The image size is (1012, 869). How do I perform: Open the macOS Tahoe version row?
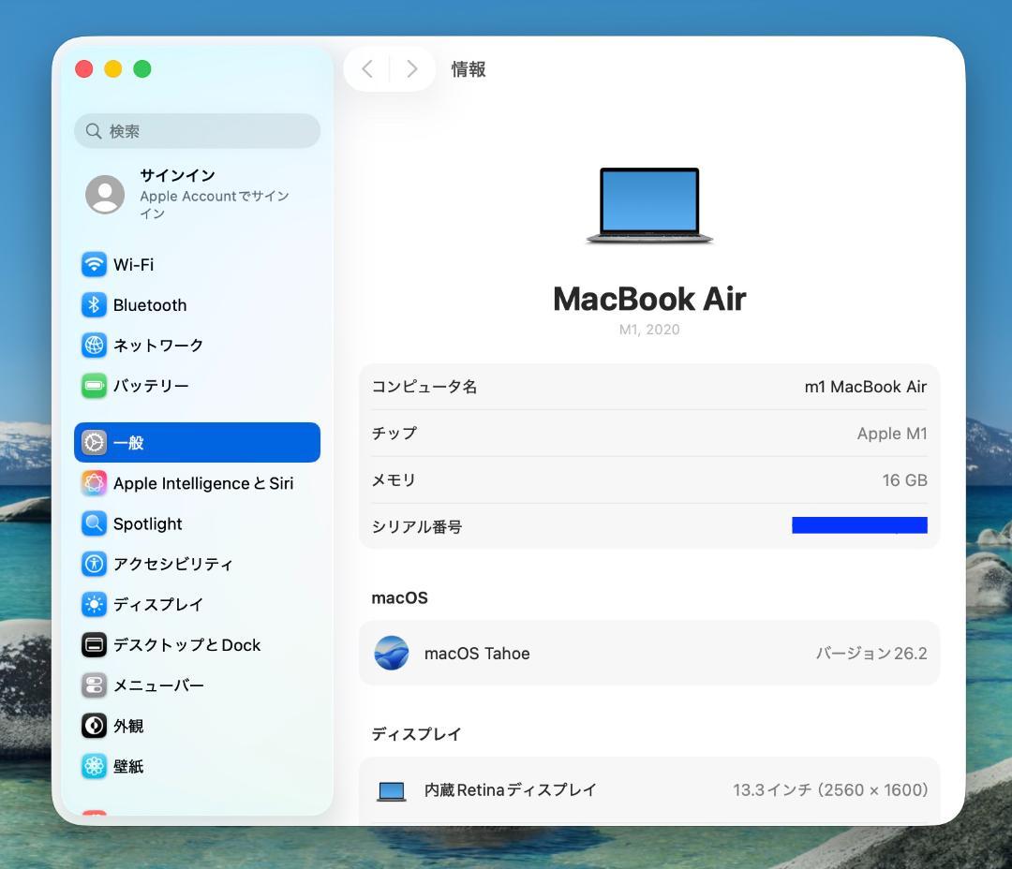tap(648, 653)
